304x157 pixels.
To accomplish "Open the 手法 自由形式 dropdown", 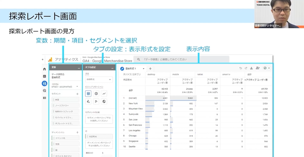I will 99,80.
